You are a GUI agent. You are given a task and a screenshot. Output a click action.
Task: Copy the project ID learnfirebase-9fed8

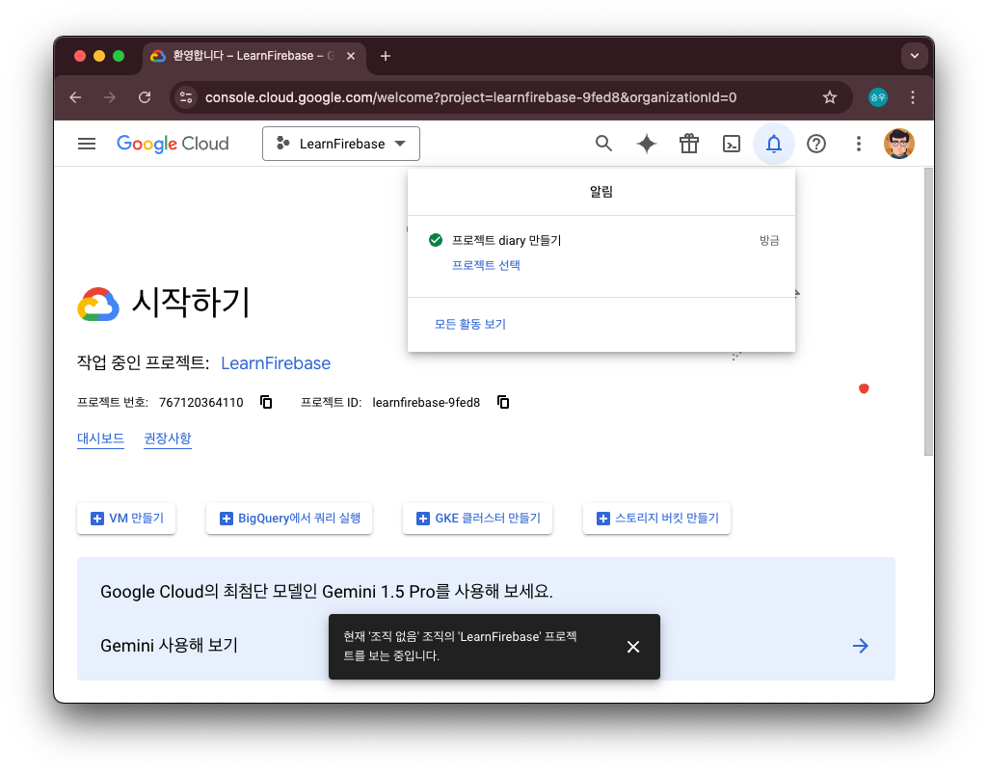click(503, 402)
